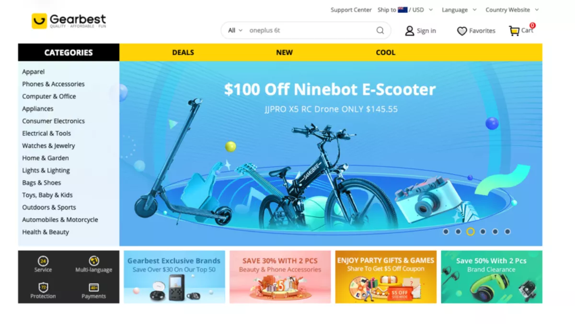Click the search magnifier icon
This screenshot has height=324, width=575.
[x=380, y=30]
